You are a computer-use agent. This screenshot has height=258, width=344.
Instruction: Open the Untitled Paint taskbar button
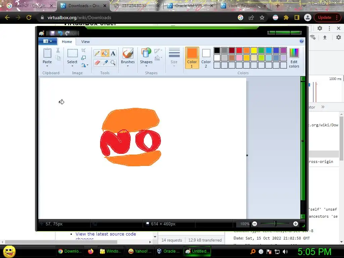197,251
